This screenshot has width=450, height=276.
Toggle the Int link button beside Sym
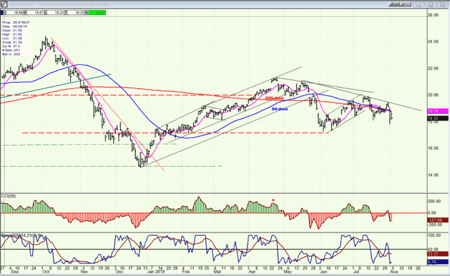405,4
